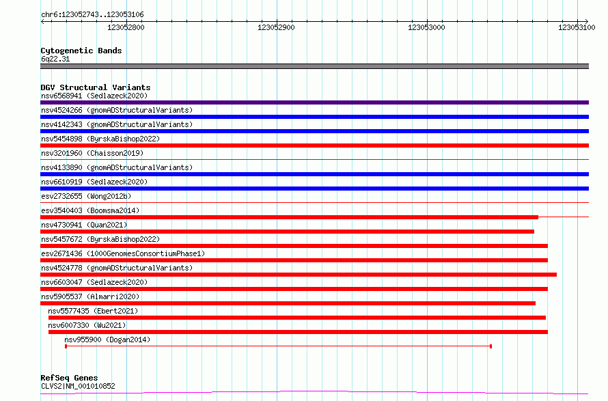The image size is (608, 401).
Task: Click the blue bar for nsv6610919
Action: pos(314,189)
